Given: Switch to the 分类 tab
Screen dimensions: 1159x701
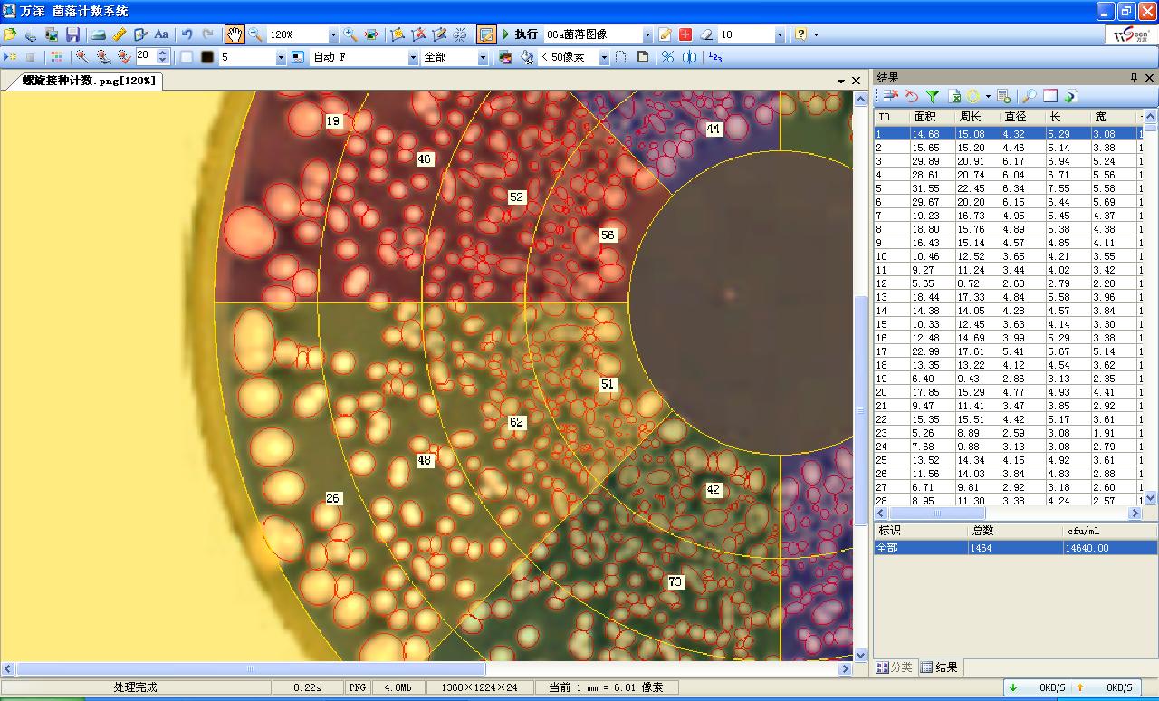Looking at the screenshot, I should pyautogui.click(x=895, y=667).
